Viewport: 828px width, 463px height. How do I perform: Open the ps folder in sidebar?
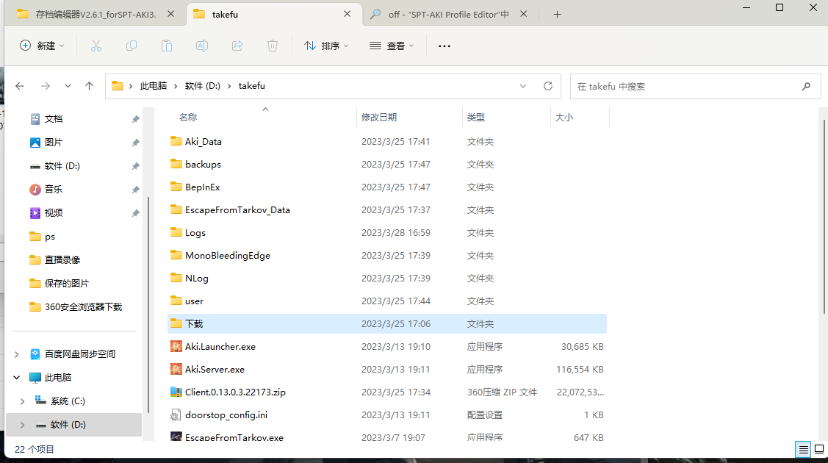(x=43, y=237)
